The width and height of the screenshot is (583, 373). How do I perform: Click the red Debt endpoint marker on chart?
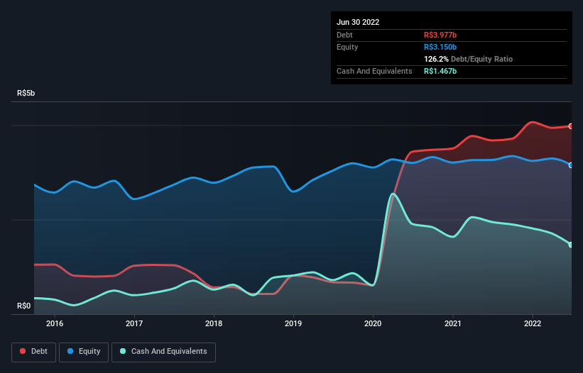point(571,126)
